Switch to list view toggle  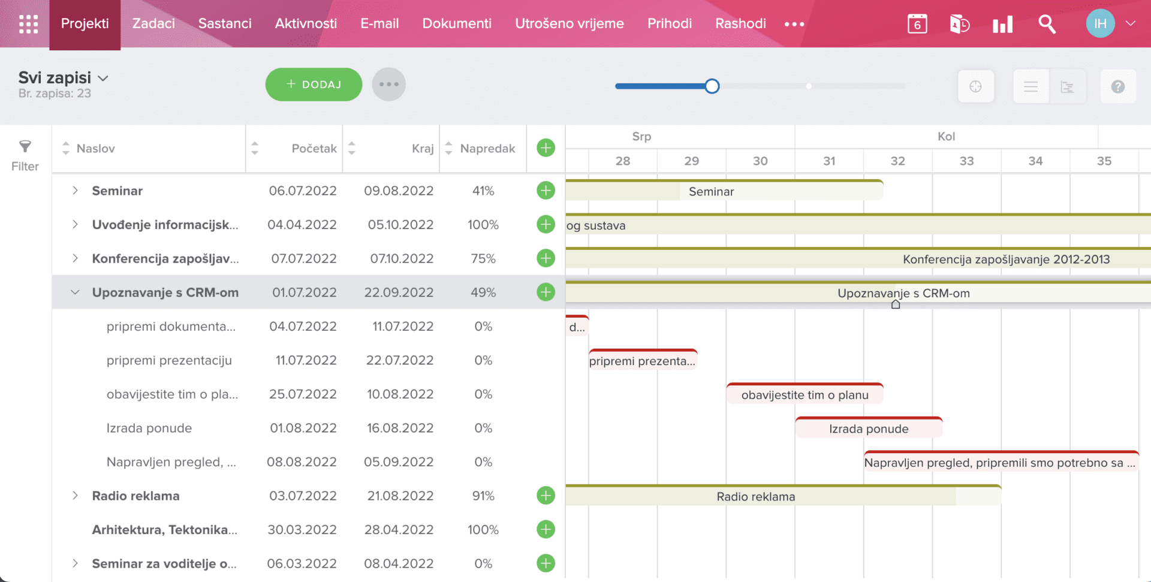coord(1031,87)
